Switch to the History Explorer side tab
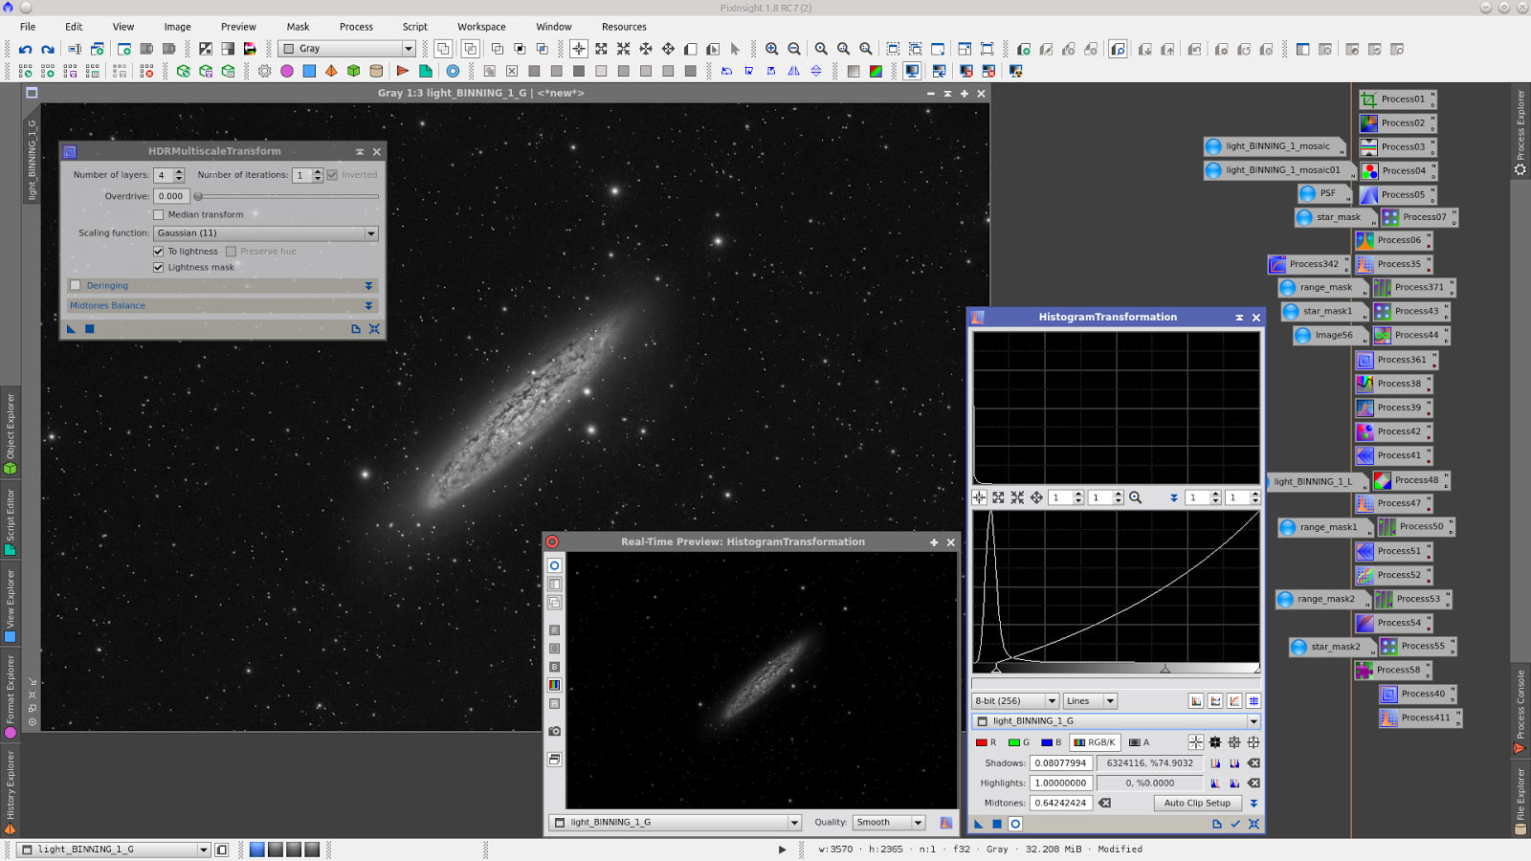The height and width of the screenshot is (861, 1531). coord(11,784)
